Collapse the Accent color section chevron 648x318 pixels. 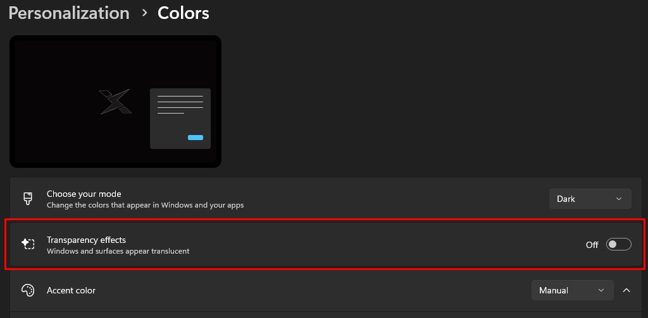point(626,290)
